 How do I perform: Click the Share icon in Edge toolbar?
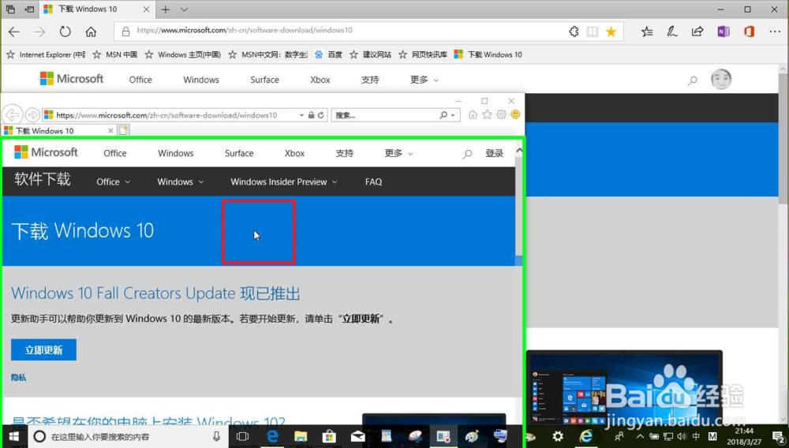pyautogui.click(x=697, y=32)
